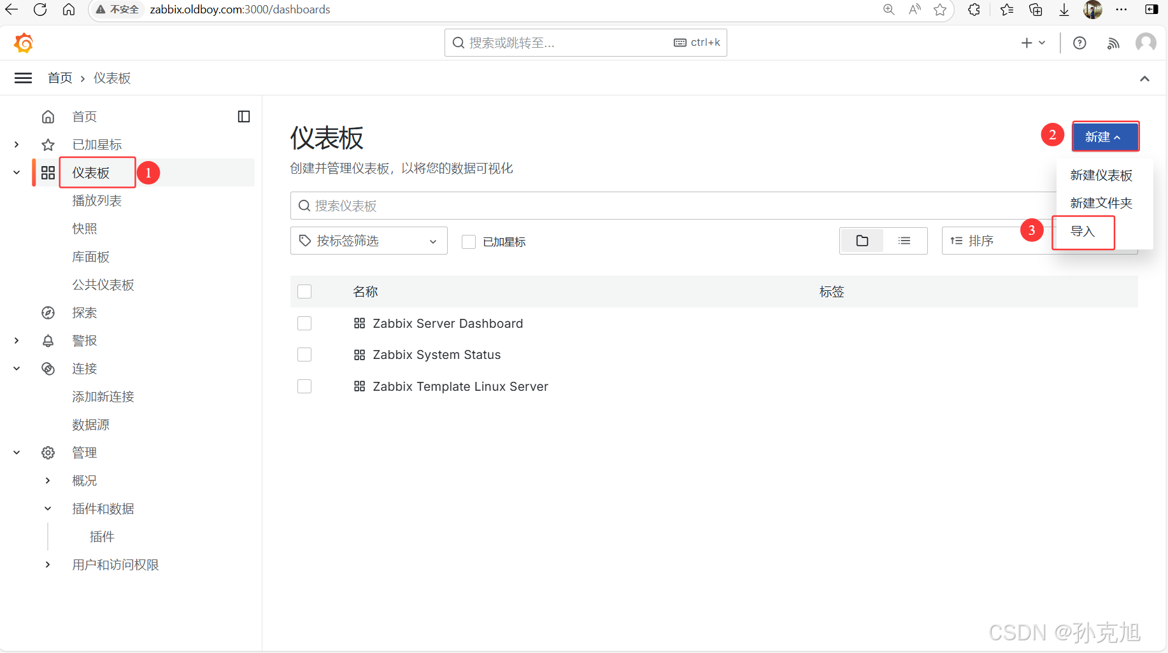This screenshot has width=1168, height=653.
Task: Click the browser address bar URL
Action: coord(240,10)
